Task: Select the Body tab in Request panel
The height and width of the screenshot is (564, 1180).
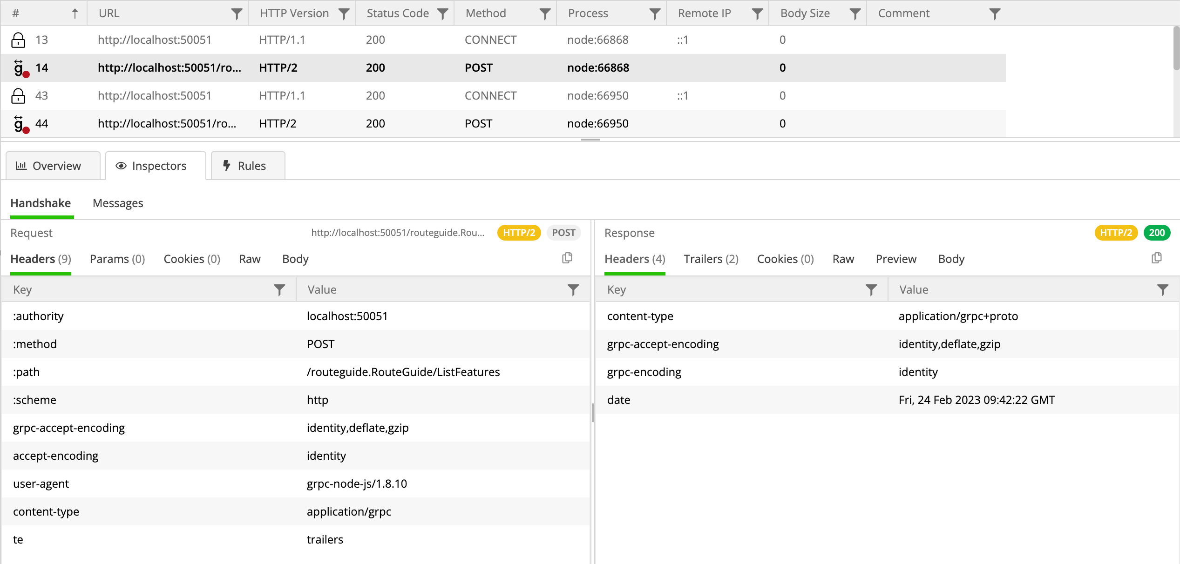Action: pyautogui.click(x=296, y=259)
